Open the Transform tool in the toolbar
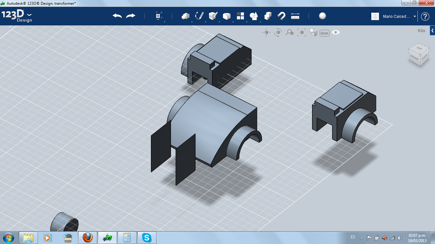The image size is (435, 244). (159, 16)
